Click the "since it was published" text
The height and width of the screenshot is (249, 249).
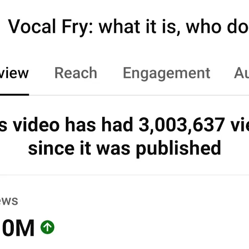[124, 149]
